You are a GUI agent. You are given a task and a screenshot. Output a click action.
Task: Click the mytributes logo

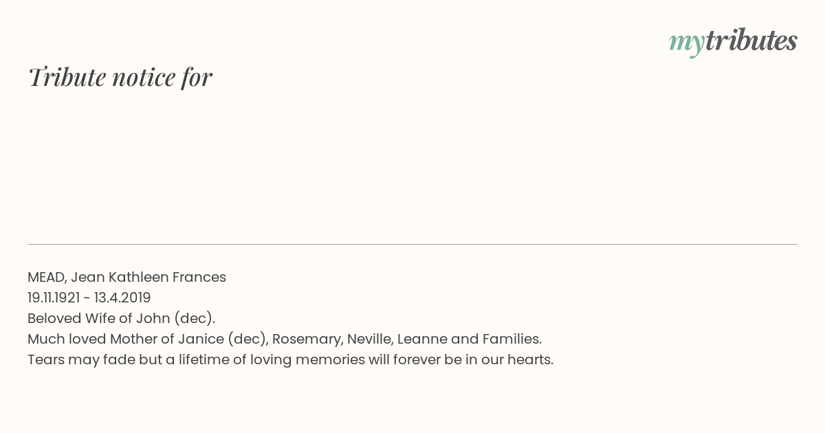click(x=733, y=41)
